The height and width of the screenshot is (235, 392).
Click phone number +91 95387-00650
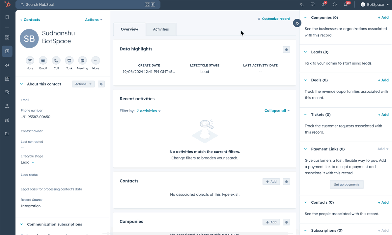click(36, 117)
